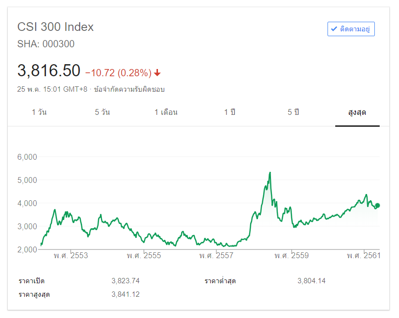Click the SHA: 000300 ticker text
This screenshot has height=318, width=399.
(x=46, y=44)
